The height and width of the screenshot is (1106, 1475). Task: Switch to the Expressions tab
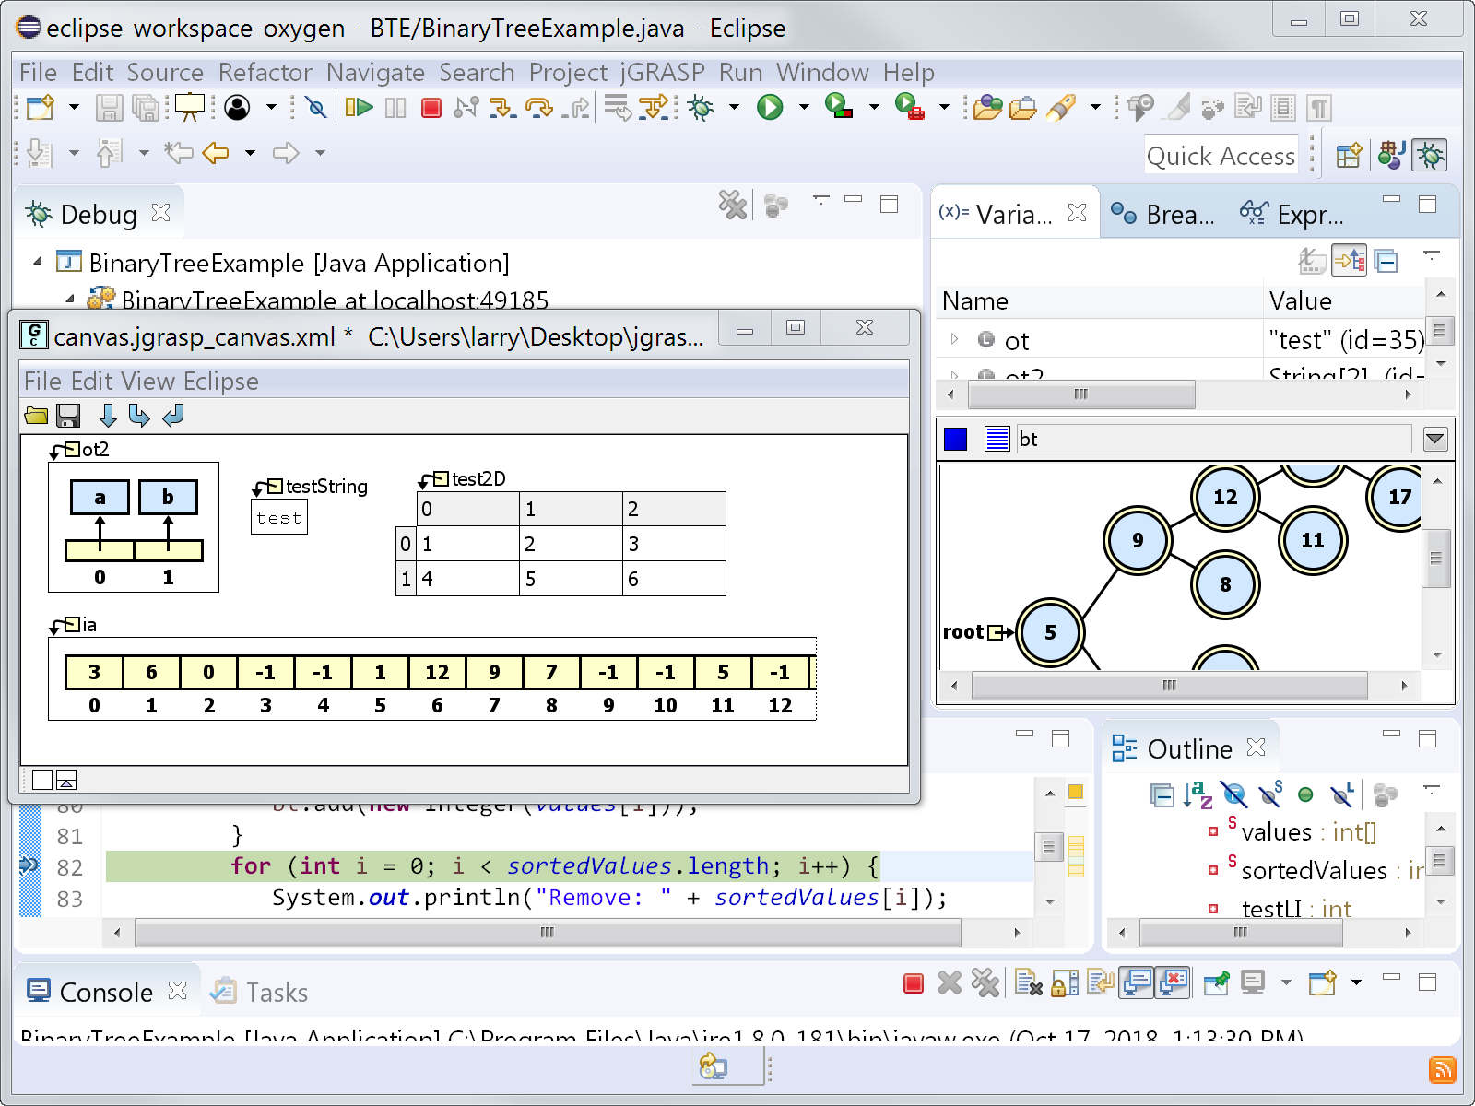click(1292, 214)
